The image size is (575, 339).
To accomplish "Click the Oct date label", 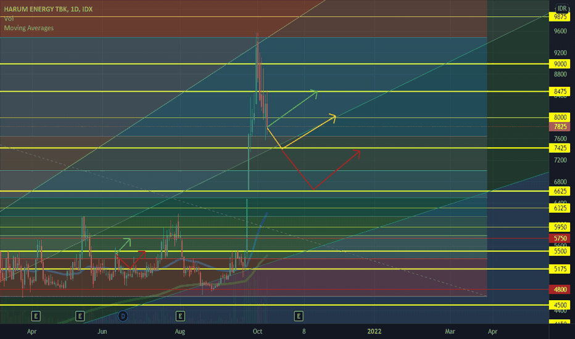I will pos(257,332).
